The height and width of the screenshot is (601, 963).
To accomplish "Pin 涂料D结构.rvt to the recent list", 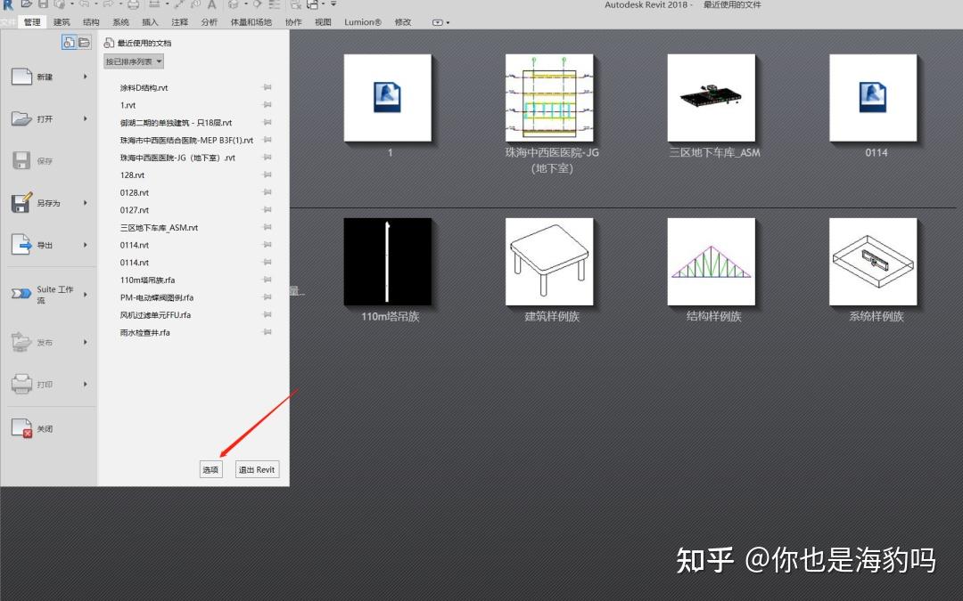I will (267, 87).
